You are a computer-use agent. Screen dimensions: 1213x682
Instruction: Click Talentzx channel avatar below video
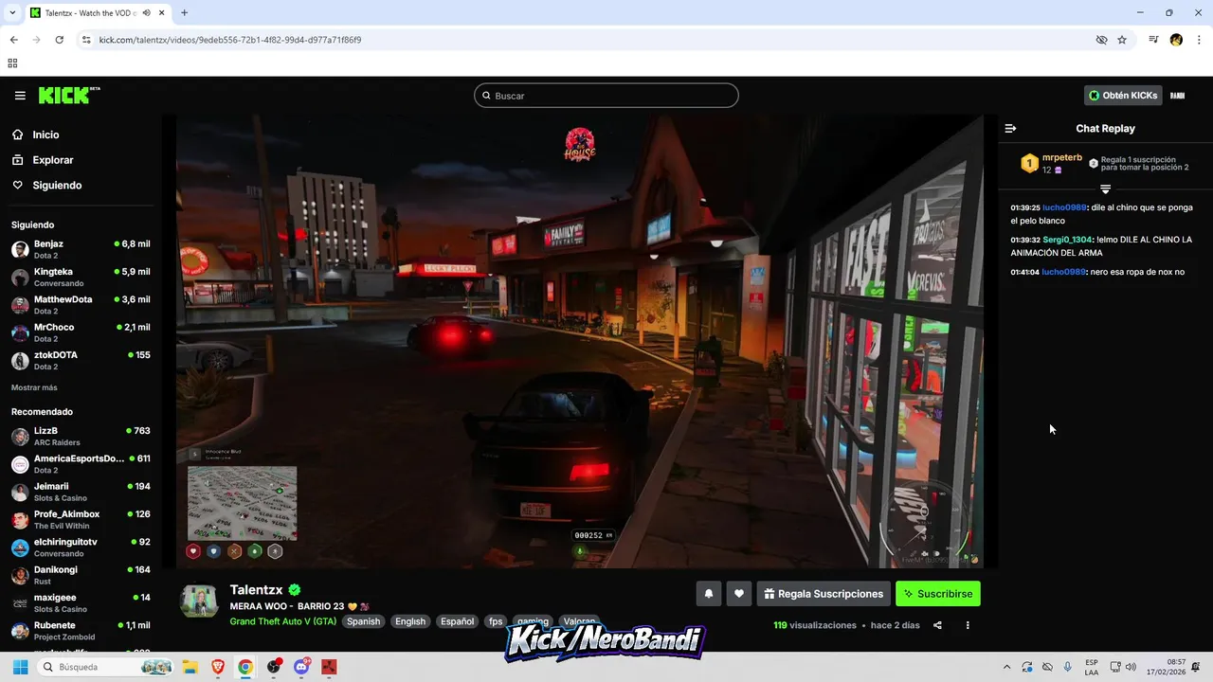(199, 601)
